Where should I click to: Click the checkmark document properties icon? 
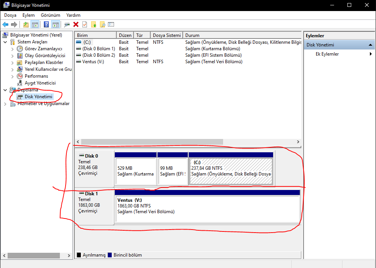85,24
